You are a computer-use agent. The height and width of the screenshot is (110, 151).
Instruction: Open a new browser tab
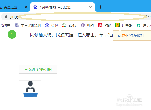pos(101,7)
